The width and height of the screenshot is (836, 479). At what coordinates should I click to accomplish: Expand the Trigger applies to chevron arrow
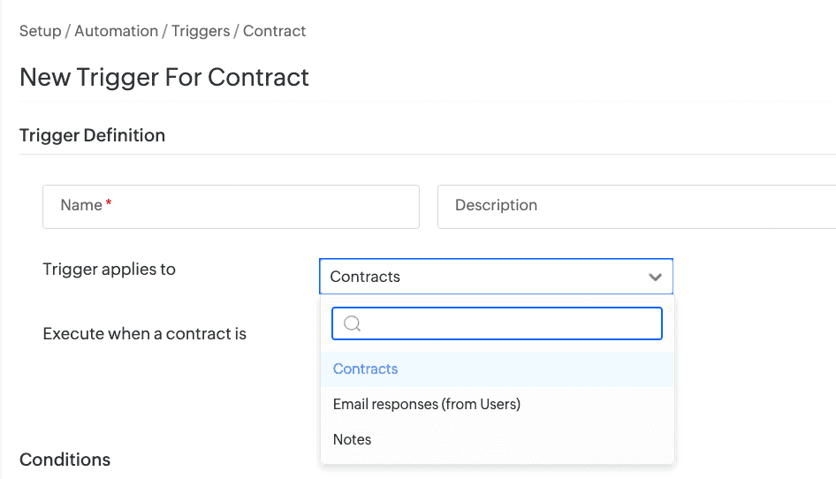click(x=655, y=277)
